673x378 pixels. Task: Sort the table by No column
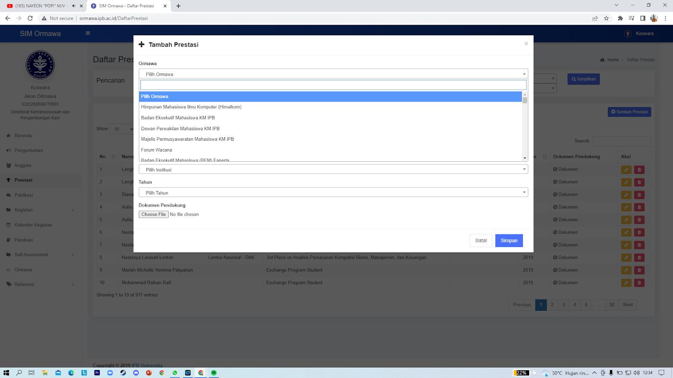click(x=108, y=157)
